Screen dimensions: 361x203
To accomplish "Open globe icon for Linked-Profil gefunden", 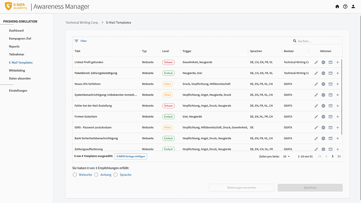I will (323, 62).
